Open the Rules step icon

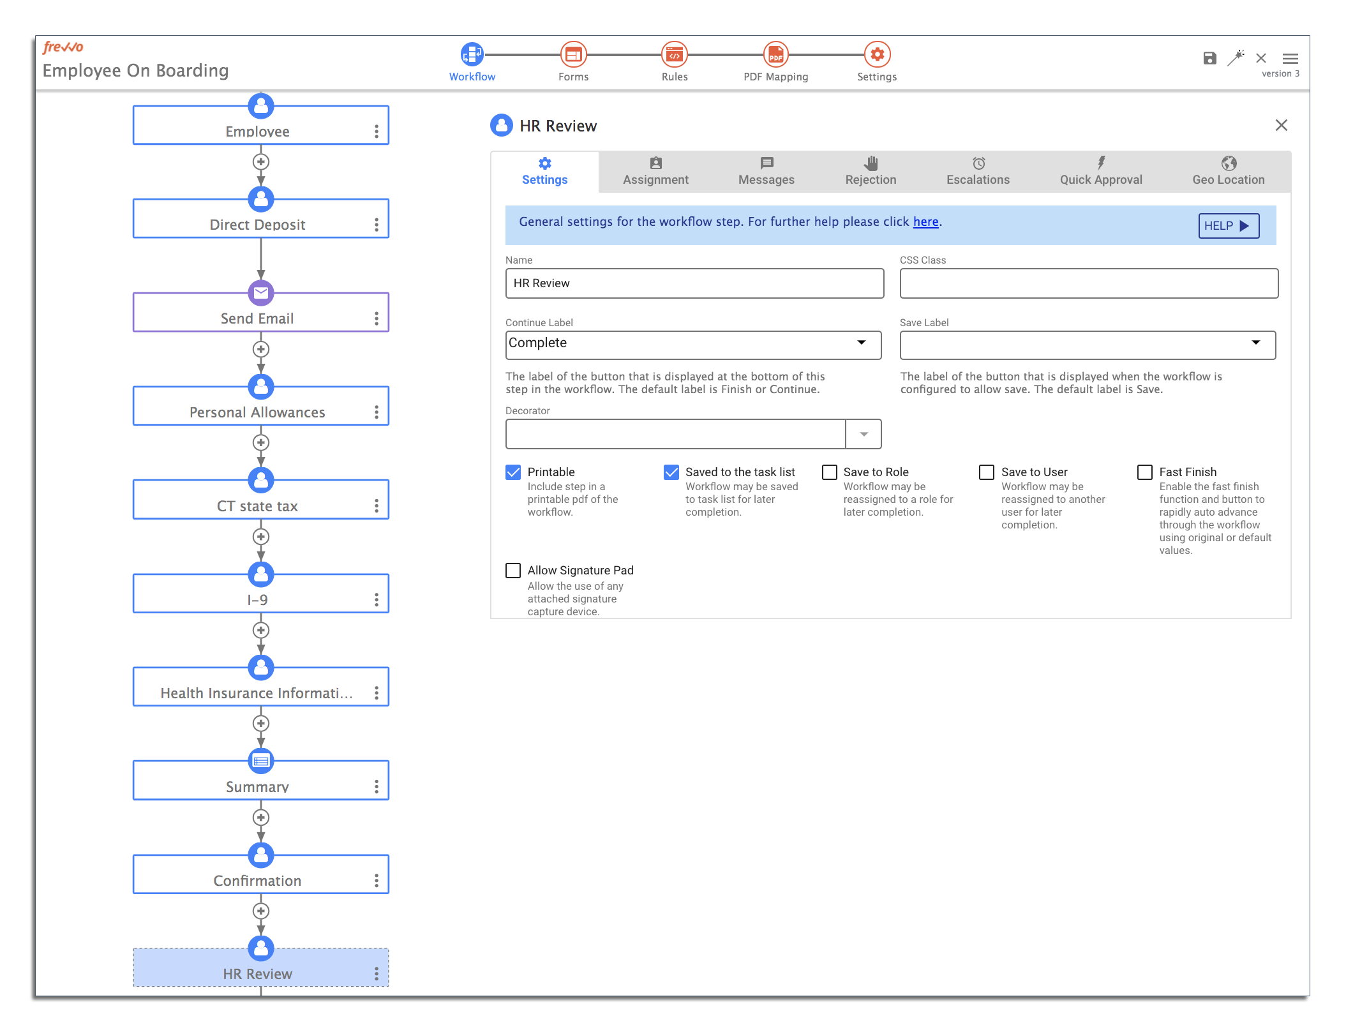[x=675, y=55]
